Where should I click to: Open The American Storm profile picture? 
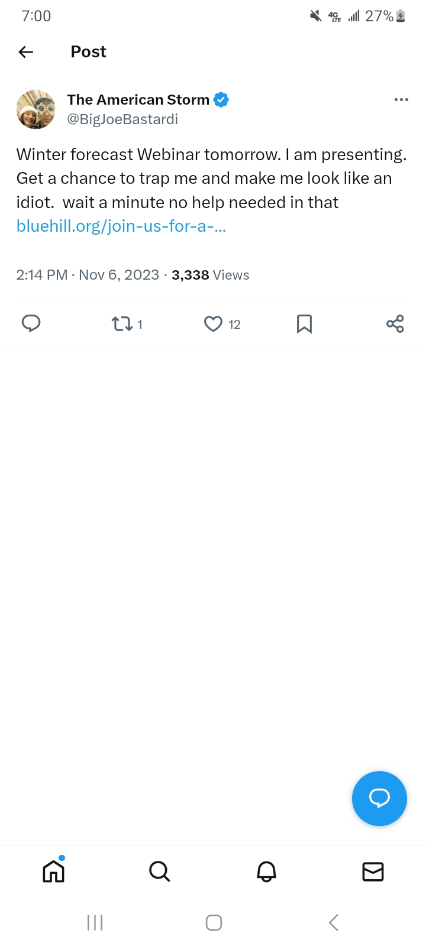click(x=35, y=109)
